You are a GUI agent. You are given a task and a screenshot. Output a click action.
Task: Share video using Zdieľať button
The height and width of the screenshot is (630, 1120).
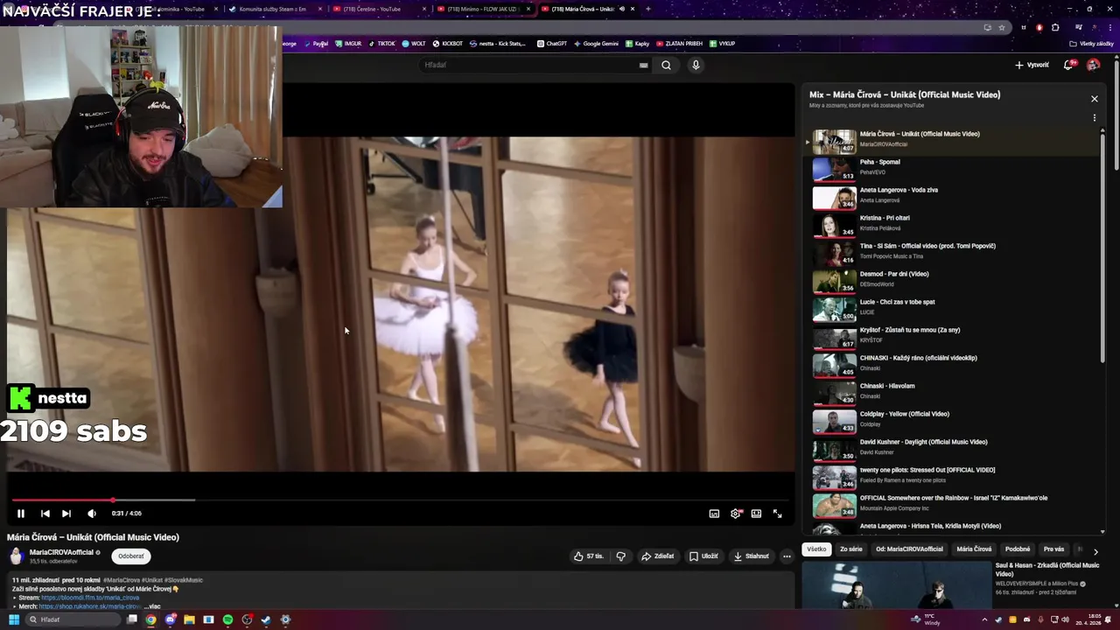coord(658,556)
